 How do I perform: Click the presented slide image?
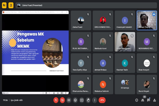35,53
